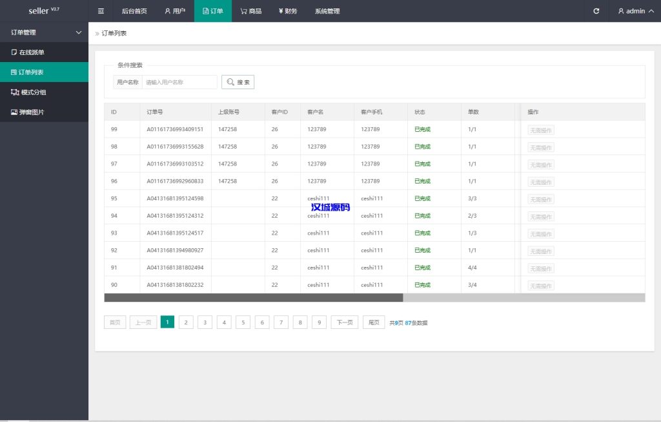
Task: Select 模式分组 in the sidebar
Action: [x=33, y=92]
